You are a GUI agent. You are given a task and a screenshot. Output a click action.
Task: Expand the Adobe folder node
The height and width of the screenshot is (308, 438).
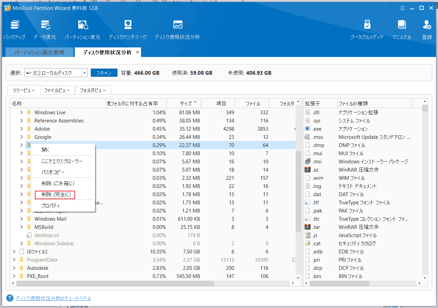pyautogui.click(x=22, y=129)
